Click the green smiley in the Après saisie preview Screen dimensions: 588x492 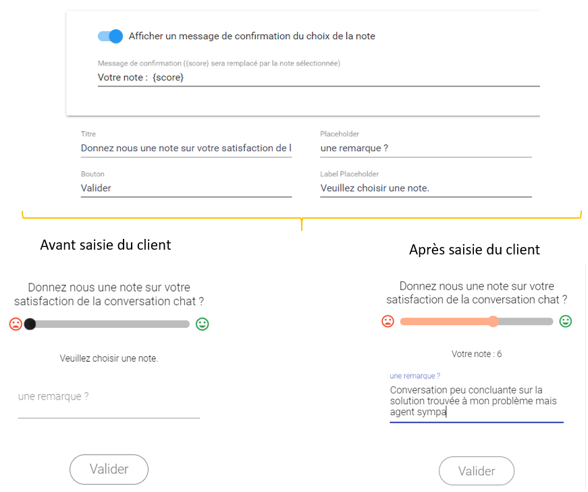566,321
